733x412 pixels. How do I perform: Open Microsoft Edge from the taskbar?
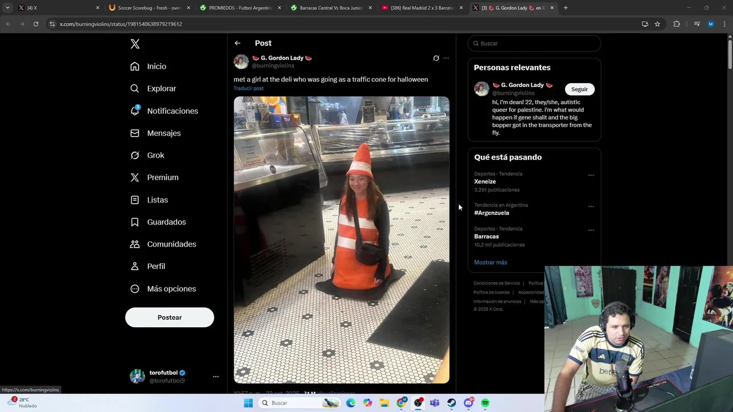[351, 403]
